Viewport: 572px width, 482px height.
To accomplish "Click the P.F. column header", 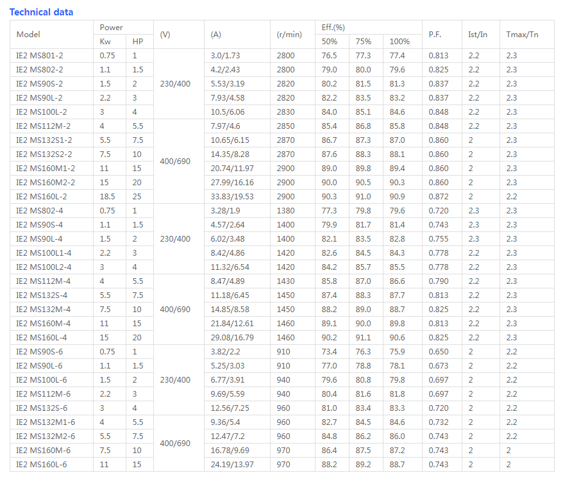I will pos(435,35).
